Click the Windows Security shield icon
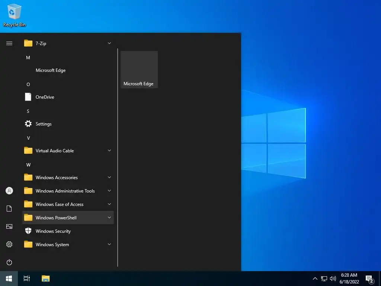 [28, 231]
